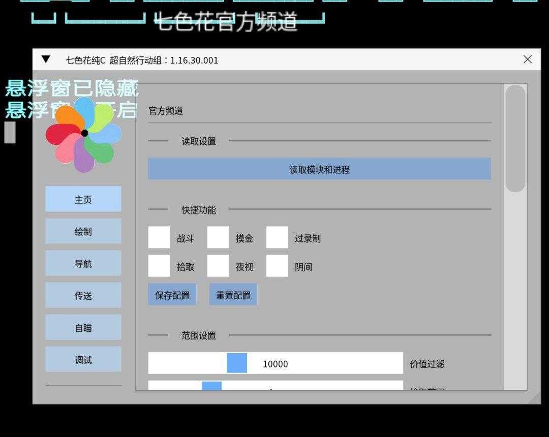Tick the 拾取 checkbox
549x437 pixels.
point(159,266)
